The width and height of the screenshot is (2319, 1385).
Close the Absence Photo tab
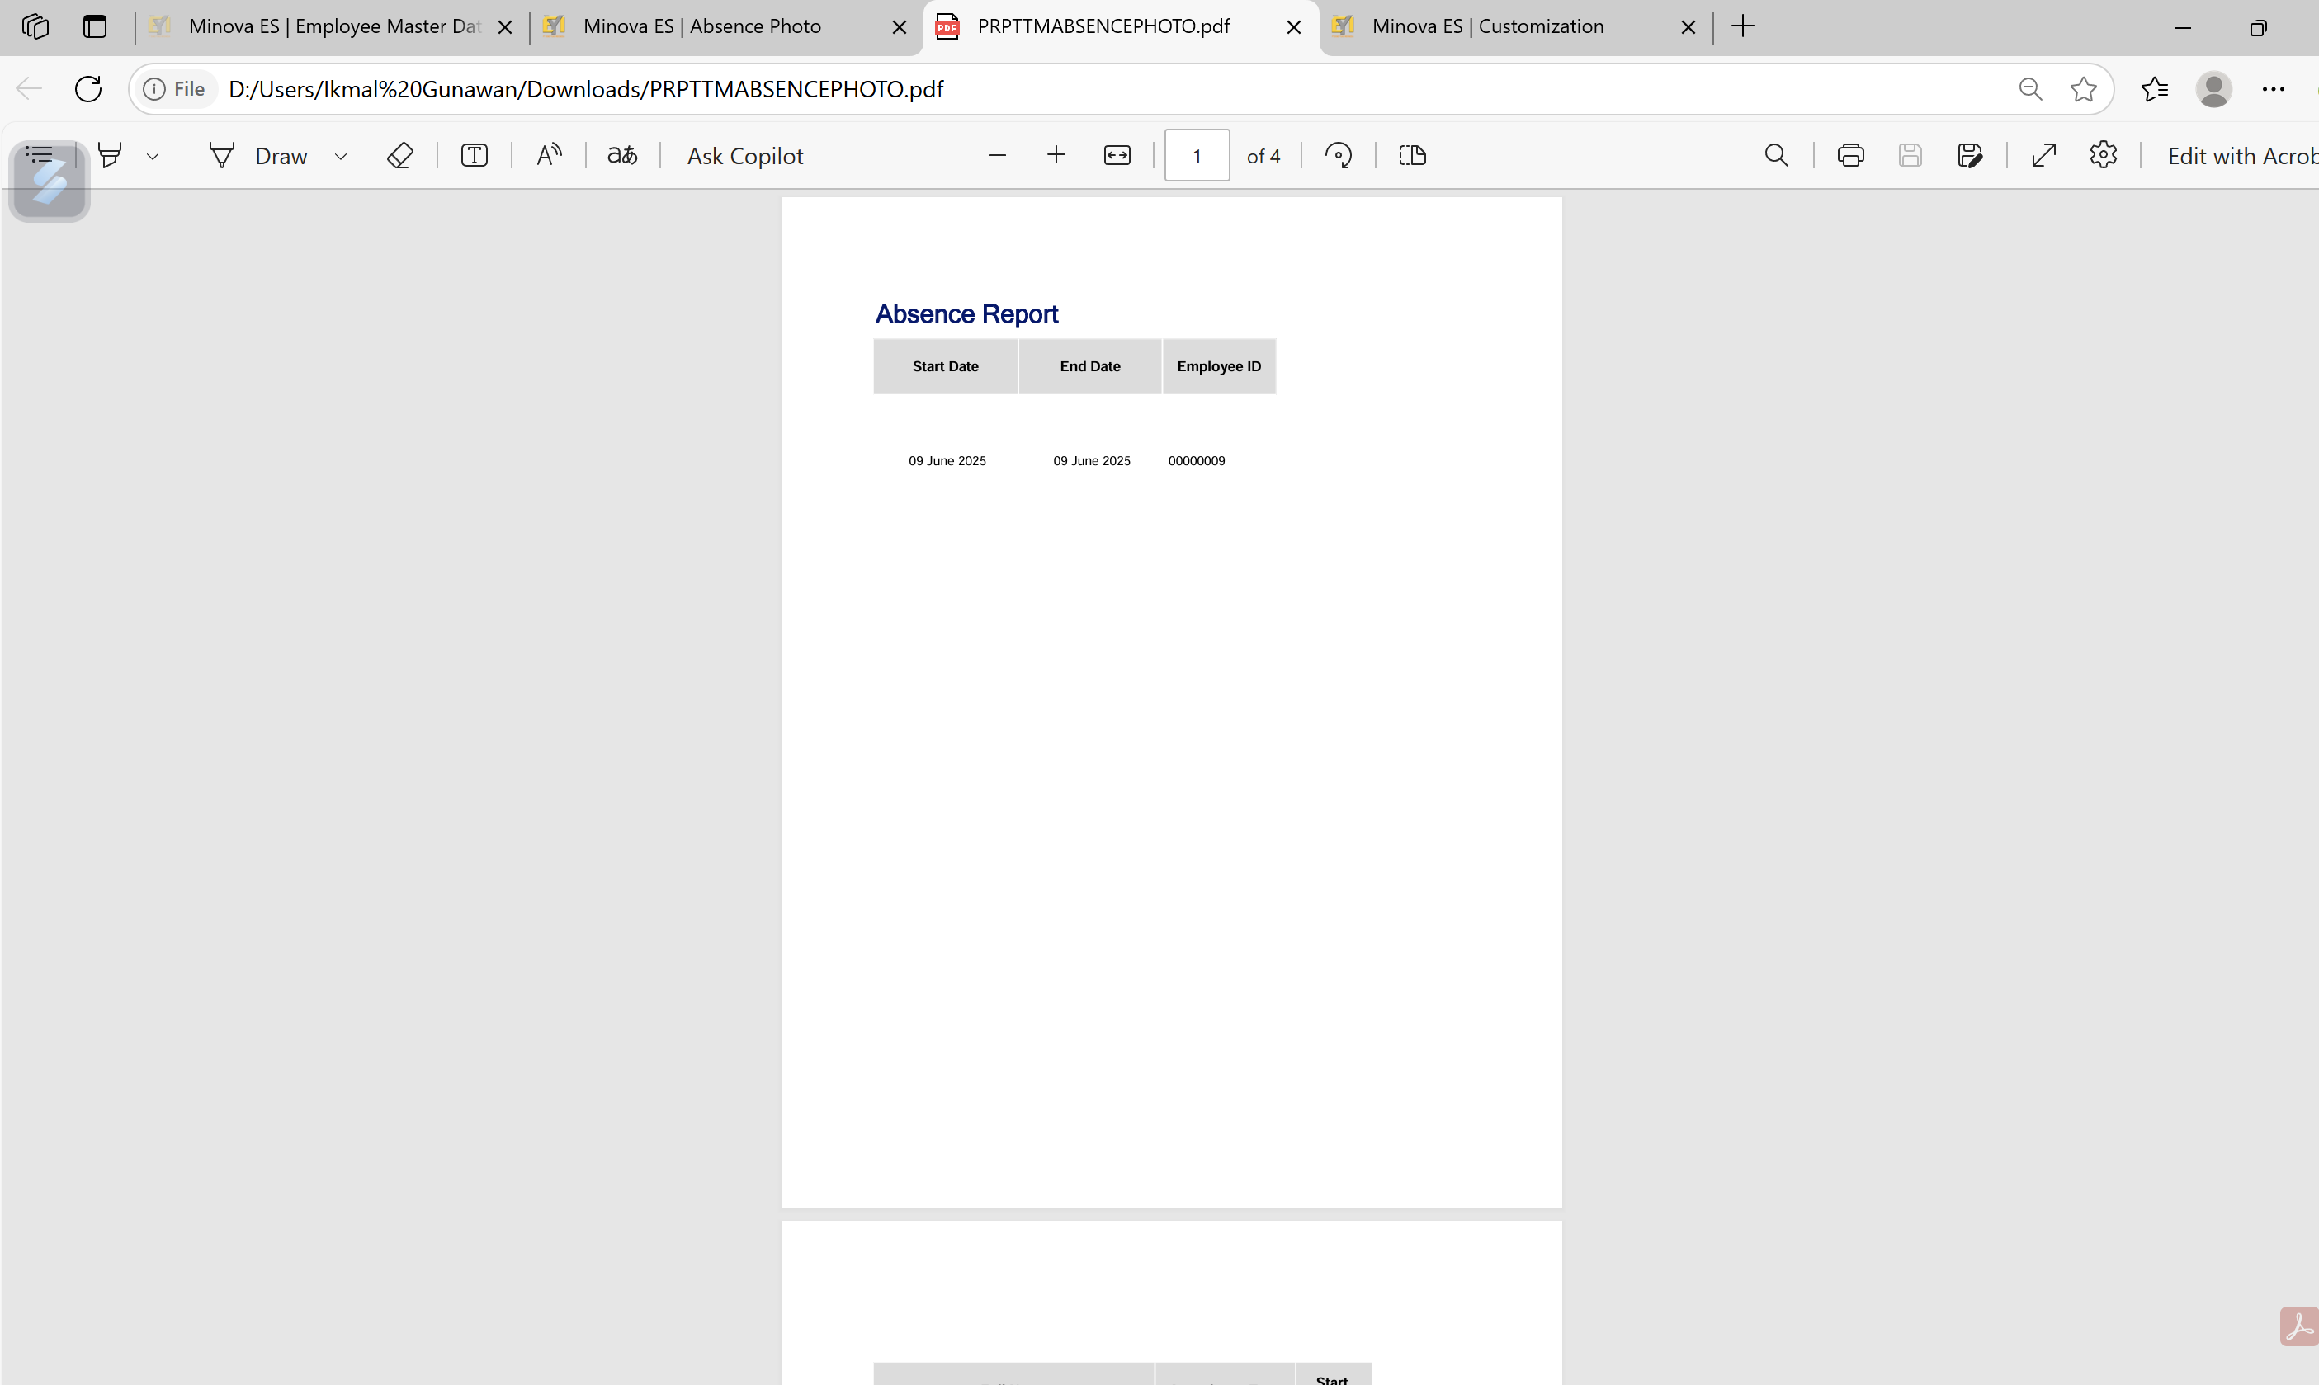click(899, 27)
